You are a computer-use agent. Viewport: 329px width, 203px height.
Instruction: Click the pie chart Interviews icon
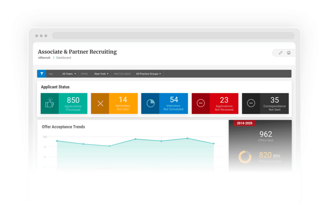click(x=150, y=103)
